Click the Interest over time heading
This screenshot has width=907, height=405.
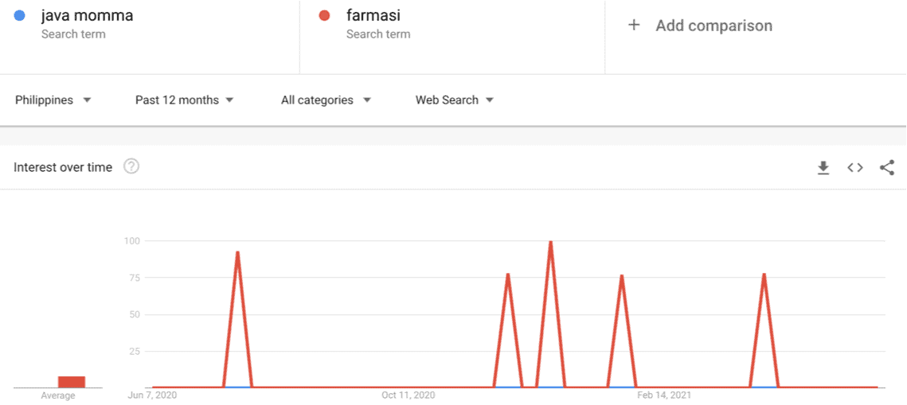click(x=63, y=168)
